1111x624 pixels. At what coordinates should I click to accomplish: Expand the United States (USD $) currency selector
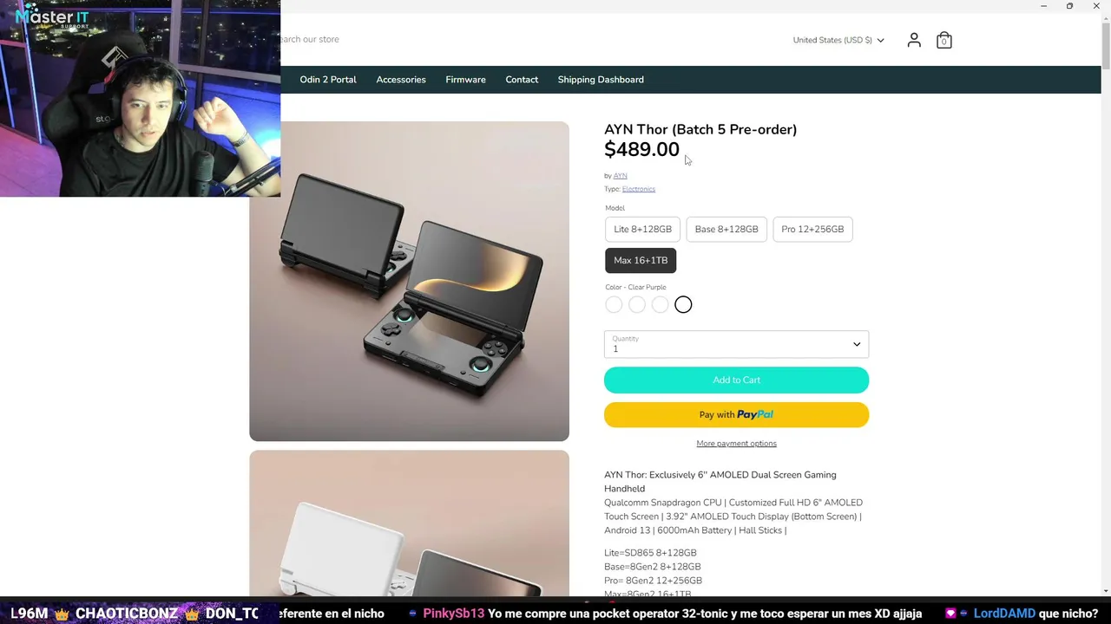(838, 40)
